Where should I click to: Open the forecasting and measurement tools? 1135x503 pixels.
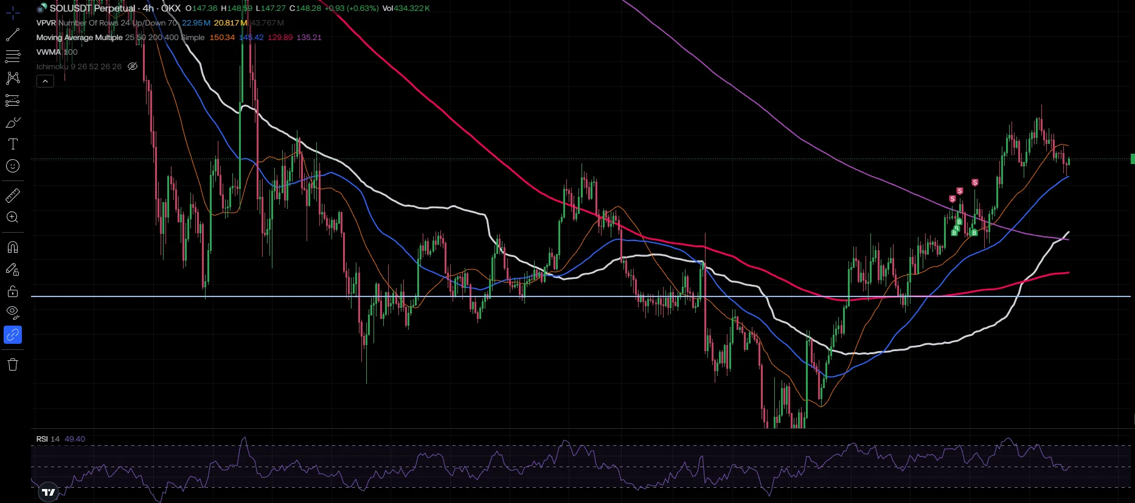[13, 100]
